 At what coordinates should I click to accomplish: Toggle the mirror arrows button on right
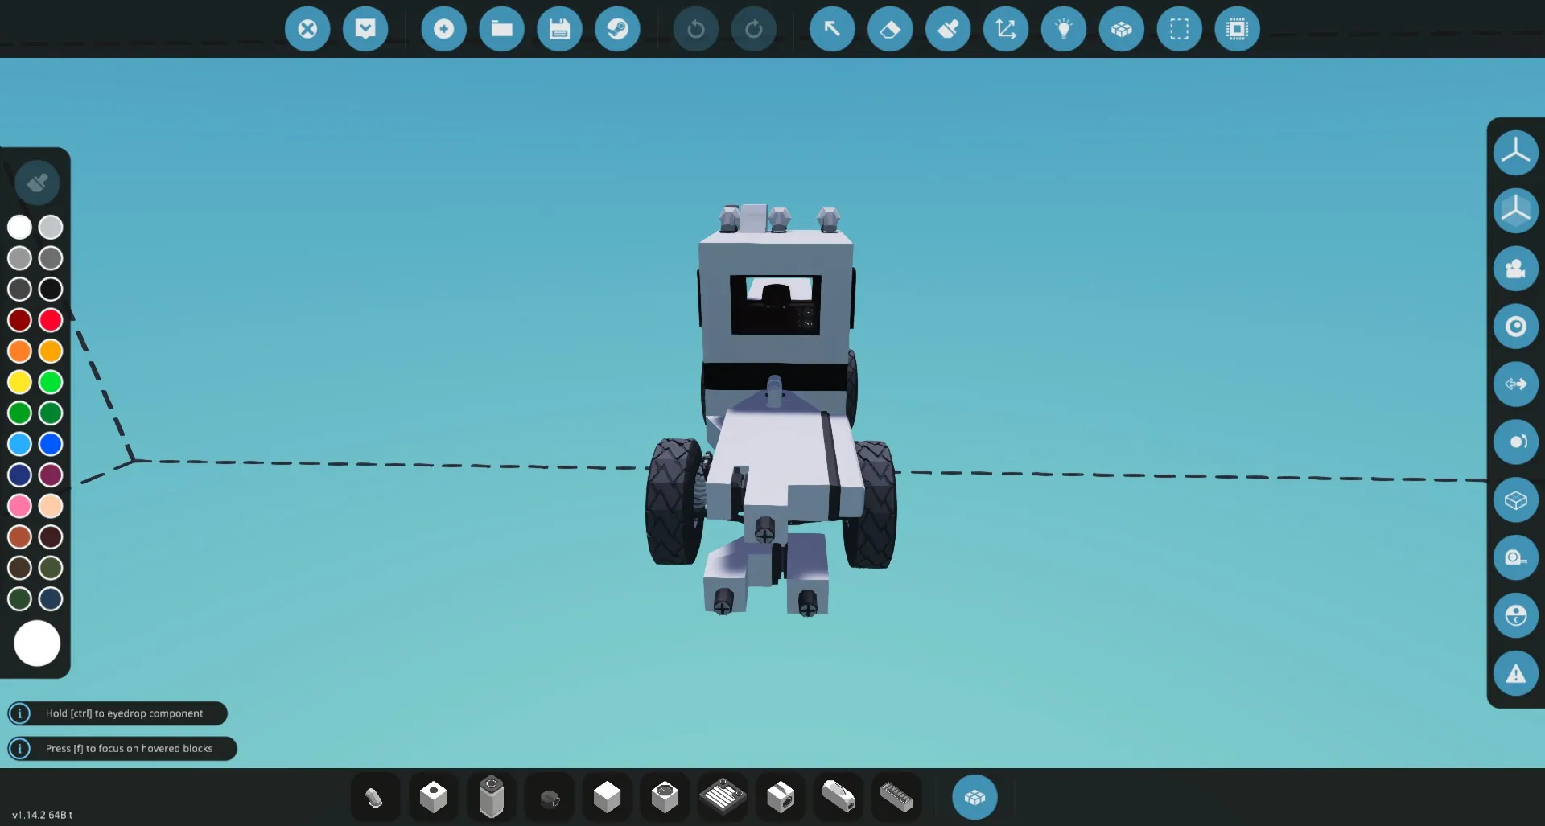coord(1515,384)
